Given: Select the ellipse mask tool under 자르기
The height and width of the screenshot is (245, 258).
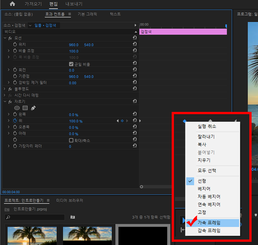Looking at the screenshot, I should (17, 108).
